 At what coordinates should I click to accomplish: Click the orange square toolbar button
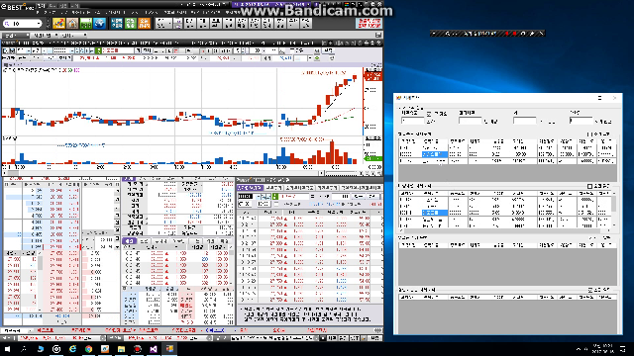pyautogui.click(x=145, y=24)
